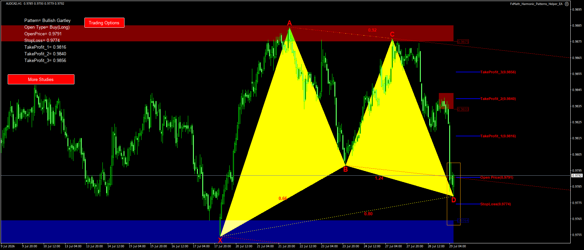Click the current price 0.9792 axis marker
The width and height of the screenshot is (584, 250).
[577, 175]
